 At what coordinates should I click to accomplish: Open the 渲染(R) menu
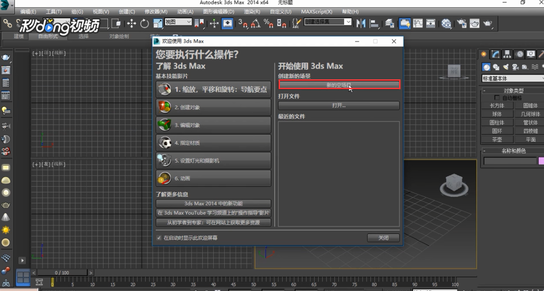tap(252, 12)
